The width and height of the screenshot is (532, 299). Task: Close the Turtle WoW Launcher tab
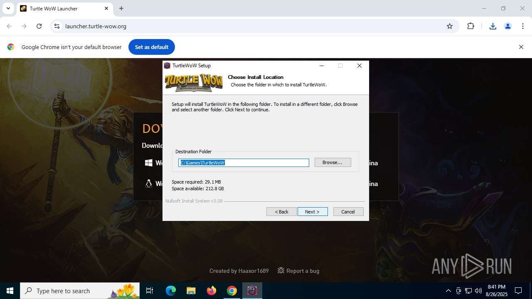coord(106,8)
